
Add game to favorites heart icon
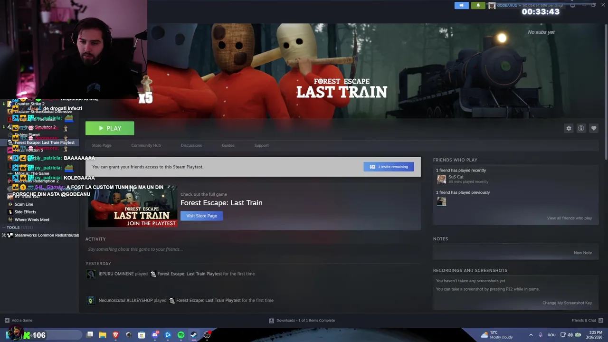(594, 128)
